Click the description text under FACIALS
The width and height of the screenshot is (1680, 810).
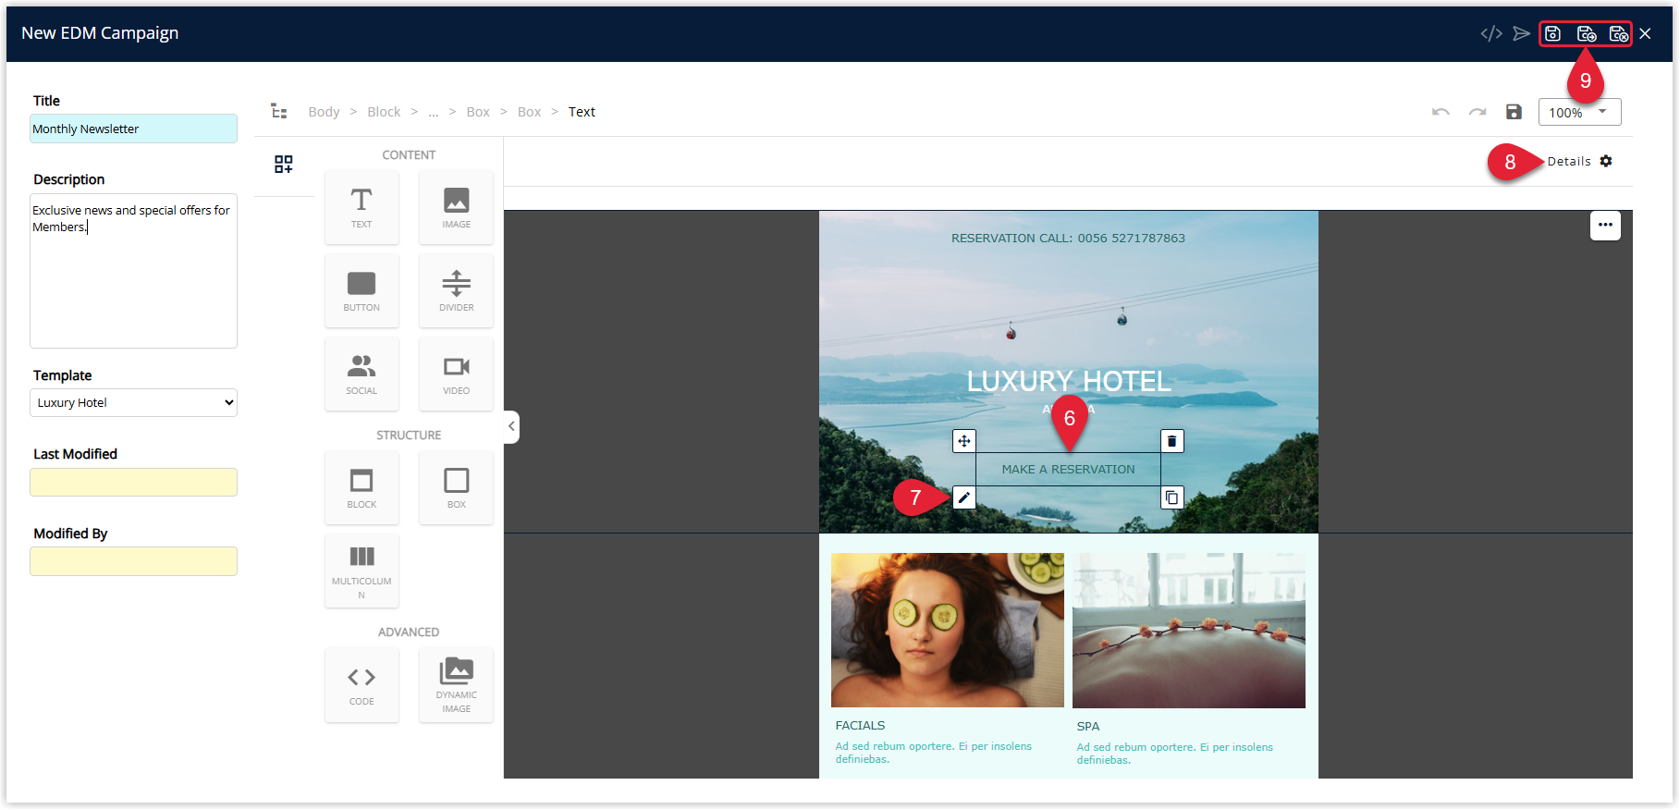934,753
